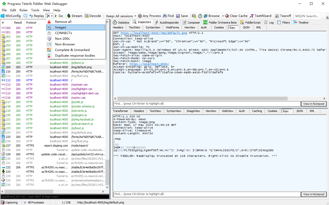The image size is (329, 205).
Task: Save sessions with the Save button
Action: coord(182,16)
